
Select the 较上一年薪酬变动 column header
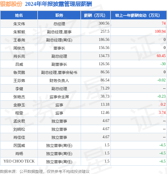pyautogui.click(x=139, y=15)
